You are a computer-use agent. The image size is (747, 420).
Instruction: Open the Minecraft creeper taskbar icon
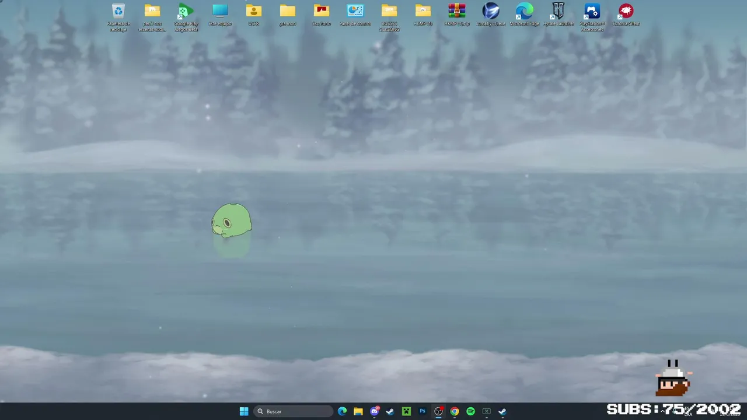[x=406, y=411]
